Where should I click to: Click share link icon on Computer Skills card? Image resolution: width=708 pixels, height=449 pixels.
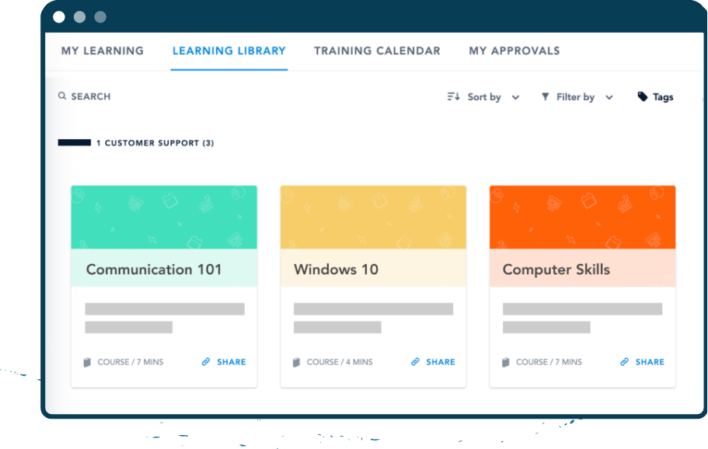pyautogui.click(x=624, y=361)
